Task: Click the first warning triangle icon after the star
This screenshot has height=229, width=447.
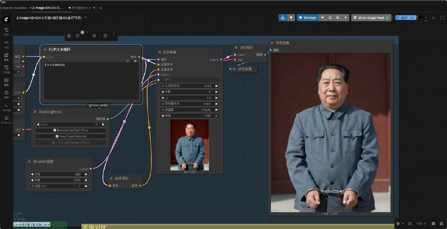Action: click(330, 18)
